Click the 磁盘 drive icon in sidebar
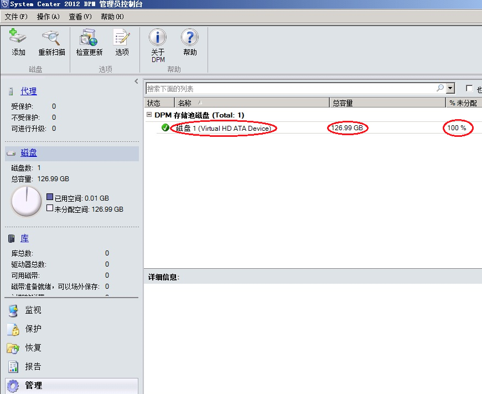 tap(11, 153)
